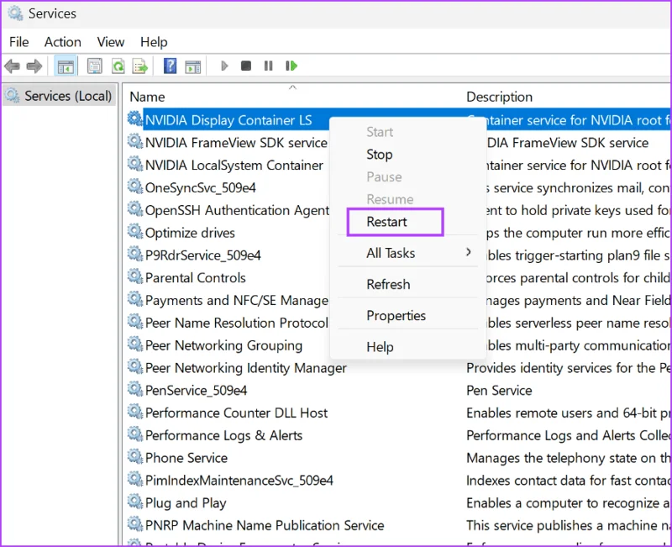The height and width of the screenshot is (547, 672).
Task: Open the Action menu
Action: click(62, 42)
